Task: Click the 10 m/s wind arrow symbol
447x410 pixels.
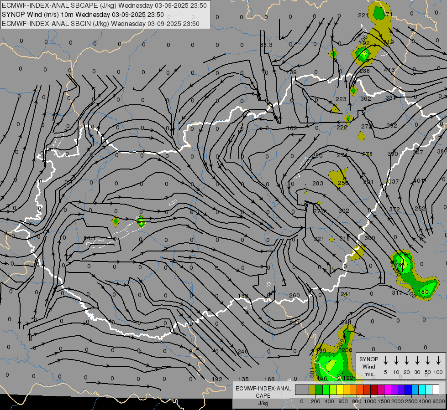Action: pos(396,360)
